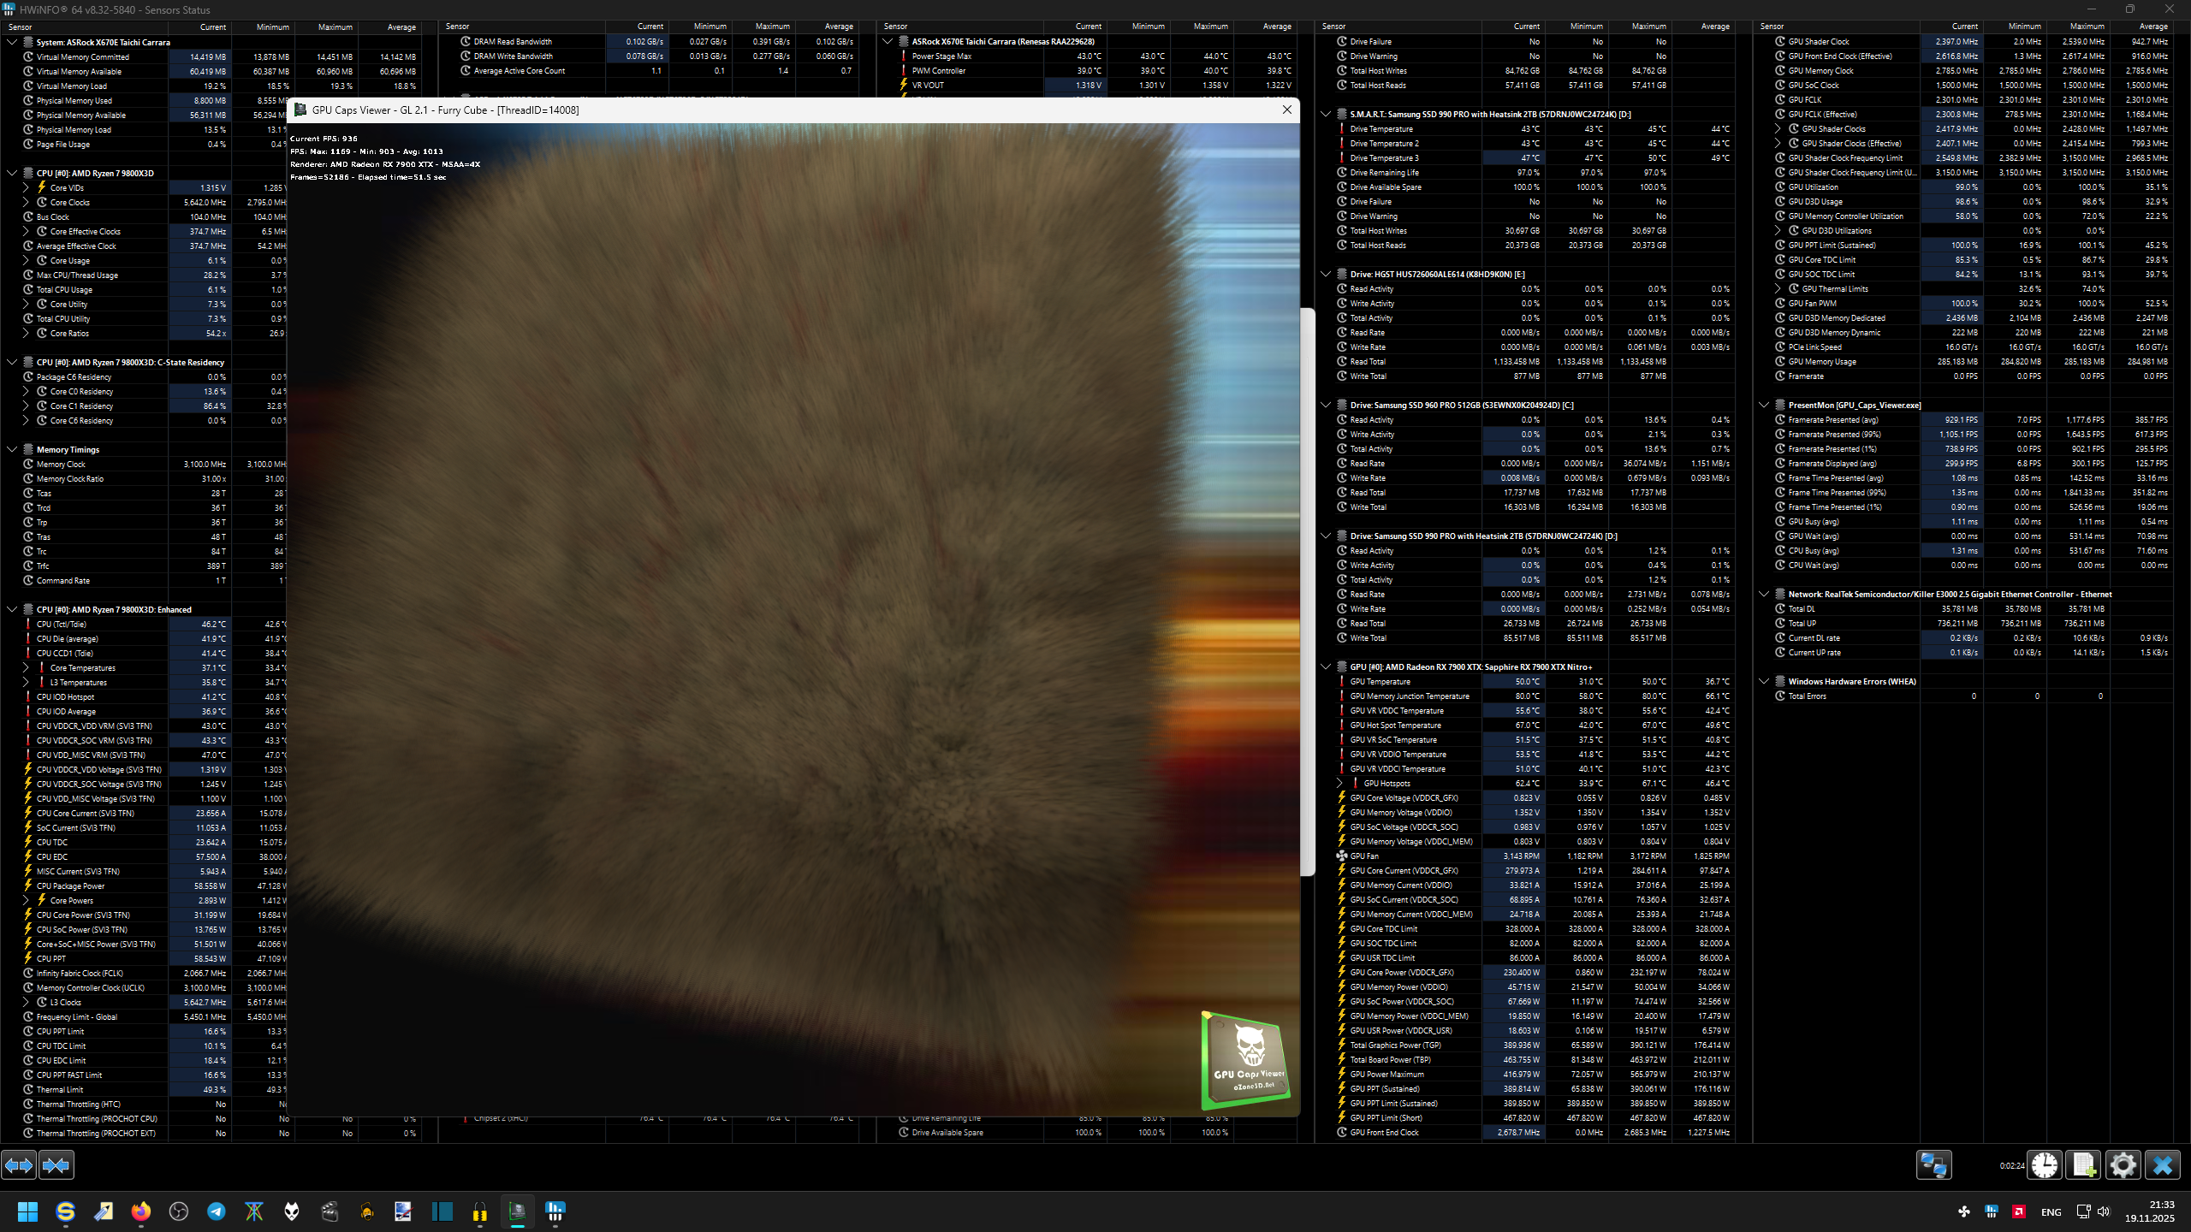Close sensors with the blue X button
Screen dimensions: 2191x1232
point(2162,1164)
